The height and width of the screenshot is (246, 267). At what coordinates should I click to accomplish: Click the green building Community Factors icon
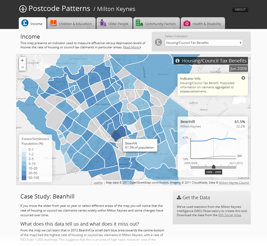pyautogui.click(x=139, y=23)
